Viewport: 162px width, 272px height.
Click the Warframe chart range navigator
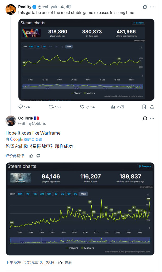80,240
